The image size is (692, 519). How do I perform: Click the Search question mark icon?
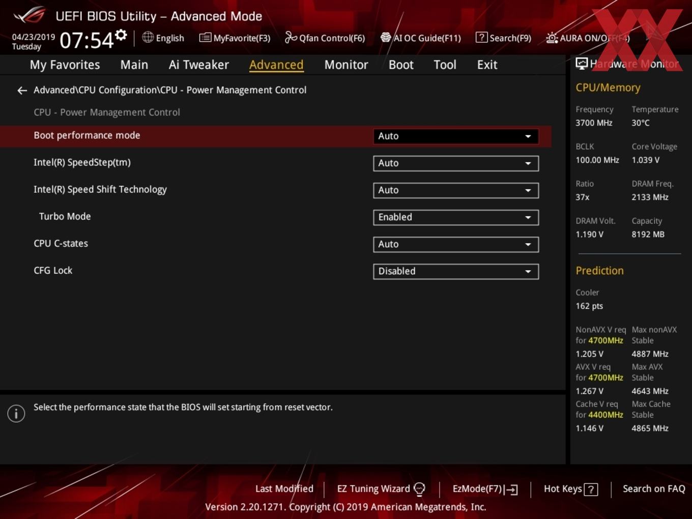[x=481, y=37]
